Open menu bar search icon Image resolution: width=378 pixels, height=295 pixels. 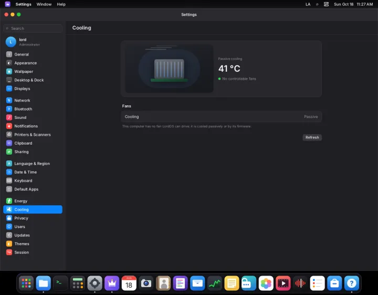coord(317,4)
